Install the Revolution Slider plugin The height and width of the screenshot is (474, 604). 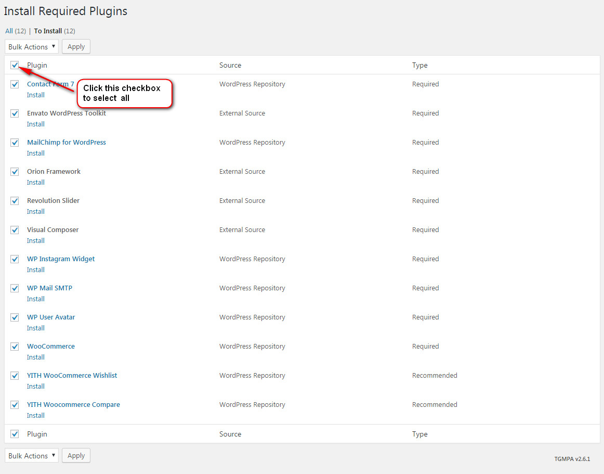[x=36, y=211]
